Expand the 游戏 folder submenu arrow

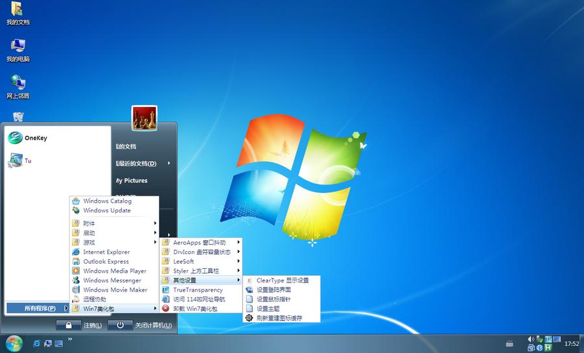pos(155,242)
